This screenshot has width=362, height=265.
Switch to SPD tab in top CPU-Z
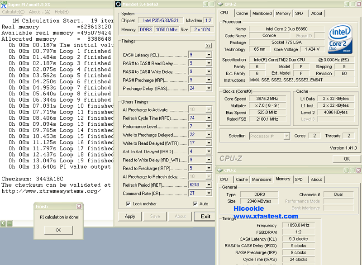pos(299,14)
